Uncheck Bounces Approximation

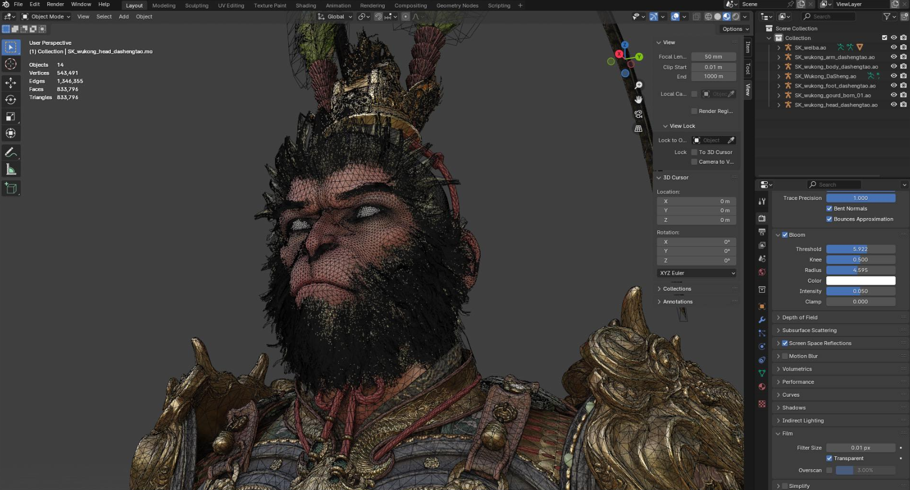(829, 219)
